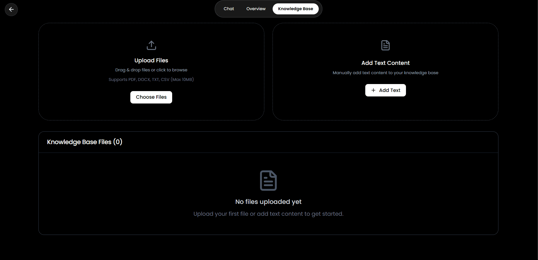Click the 'Upload your first file' message
Screen dimensions: 538x260
coord(268,214)
